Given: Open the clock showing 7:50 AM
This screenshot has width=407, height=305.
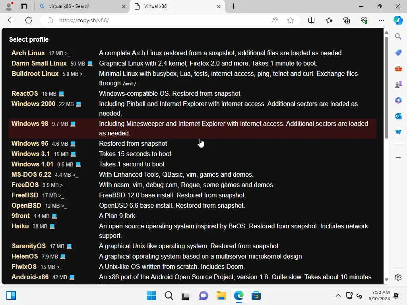Looking at the screenshot, I should pos(379,295).
